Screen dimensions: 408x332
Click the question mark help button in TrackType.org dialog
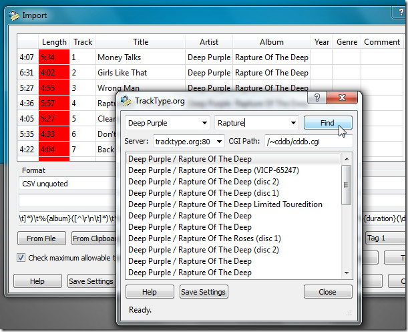point(317,98)
